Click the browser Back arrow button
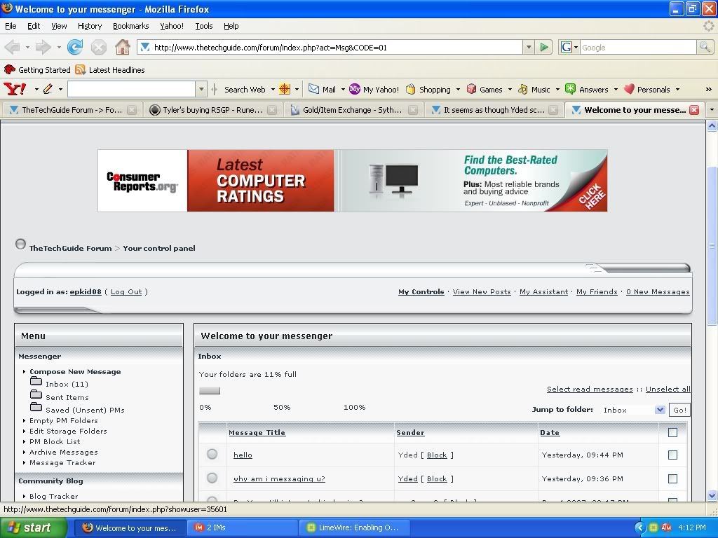The width and height of the screenshot is (718, 538). [x=12, y=48]
